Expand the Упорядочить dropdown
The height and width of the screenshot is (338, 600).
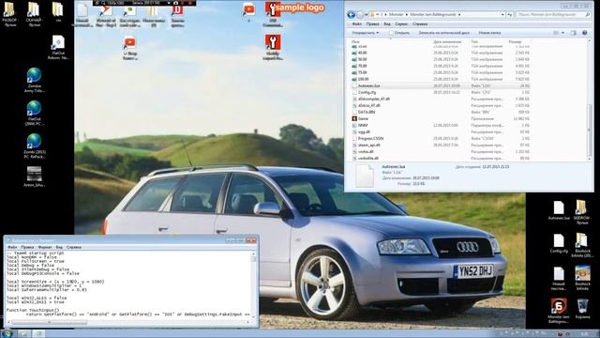pyautogui.click(x=365, y=33)
